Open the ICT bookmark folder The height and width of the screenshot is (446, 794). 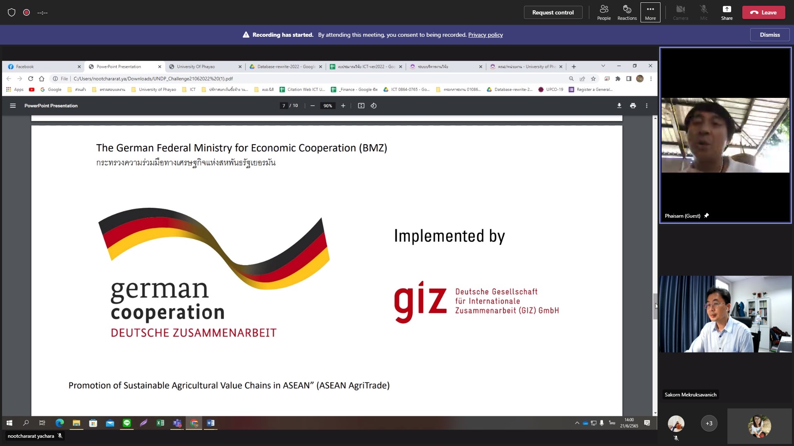[189, 89]
